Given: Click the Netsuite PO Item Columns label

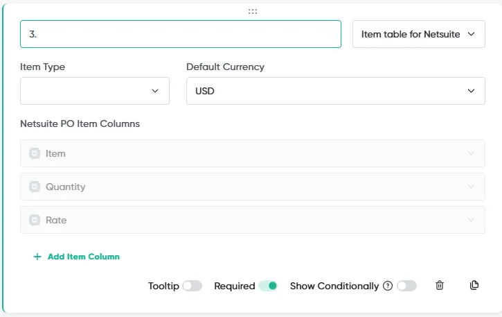Looking at the screenshot, I should click(x=80, y=124).
